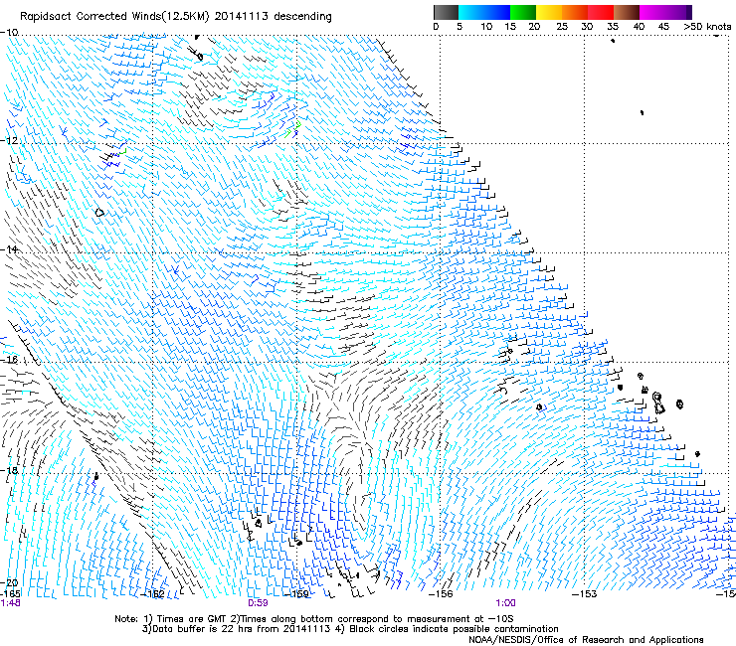Click the red 30–35 knots legend segment

click(601, 12)
